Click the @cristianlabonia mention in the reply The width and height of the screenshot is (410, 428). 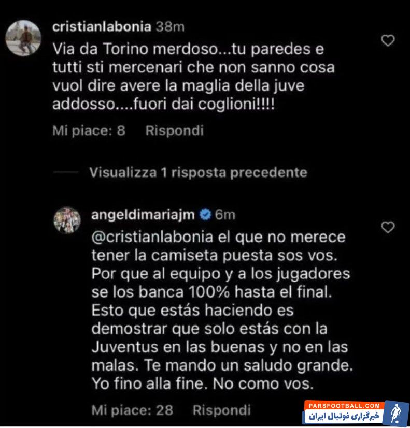152,237
